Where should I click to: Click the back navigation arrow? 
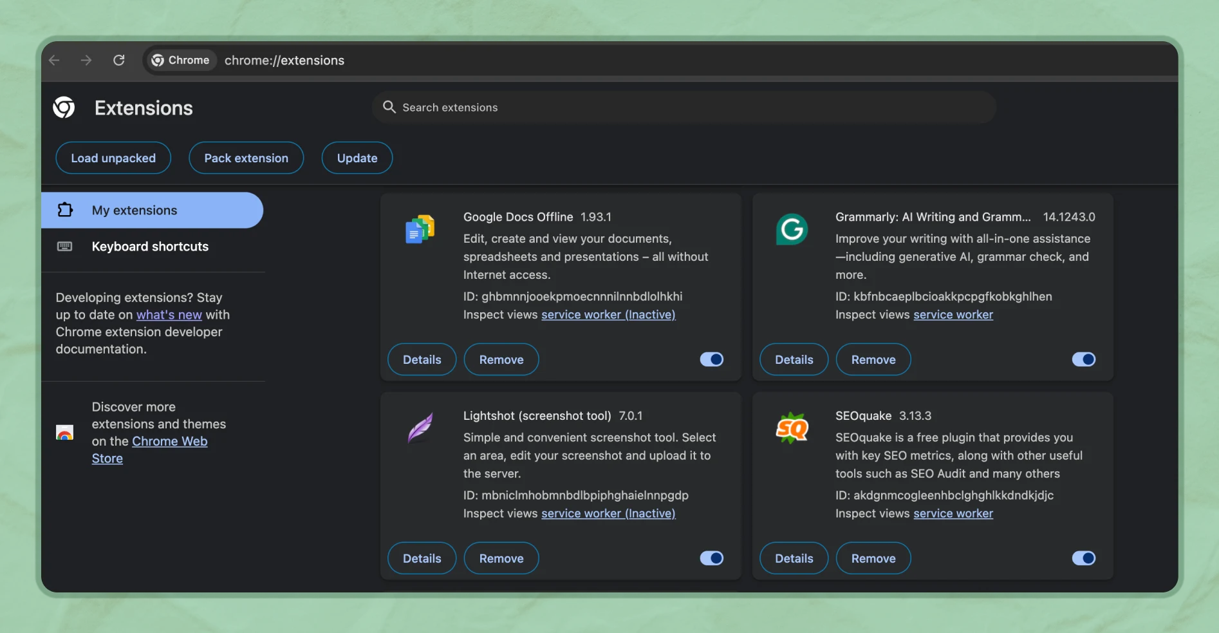coord(54,60)
